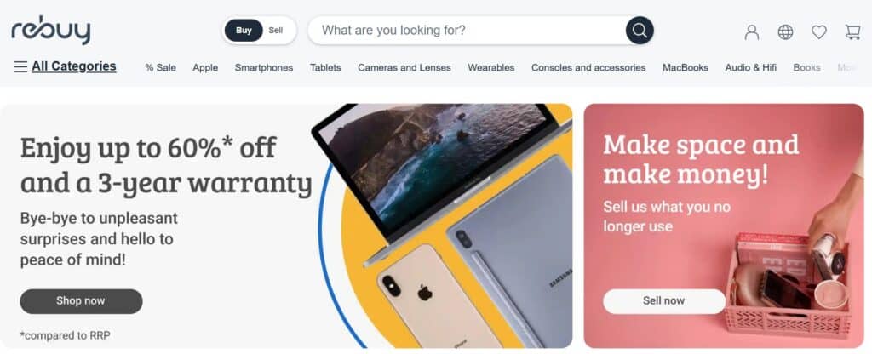872x354 pixels.
Task: Click the Sell now button
Action: click(x=664, y=301)
